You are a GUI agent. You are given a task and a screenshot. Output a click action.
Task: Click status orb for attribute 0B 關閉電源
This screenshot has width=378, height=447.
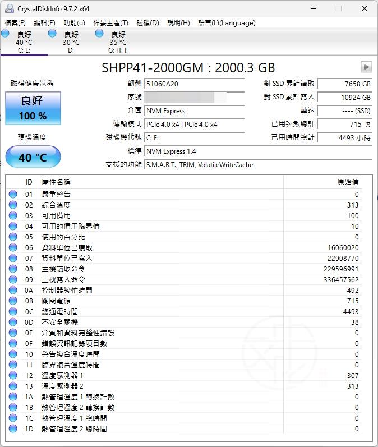pyautogui.click(x=13, y=301)
